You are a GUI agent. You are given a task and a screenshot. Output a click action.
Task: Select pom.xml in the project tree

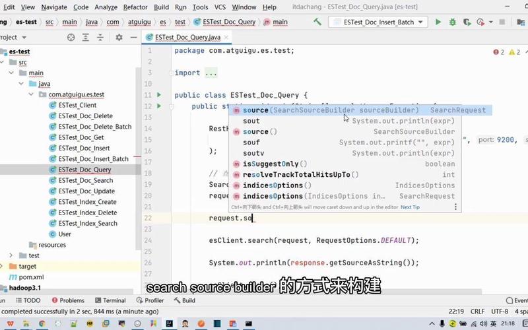click(x=31, y=277)
